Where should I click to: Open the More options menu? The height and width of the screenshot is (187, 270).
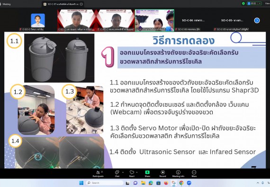pos(194,174)
